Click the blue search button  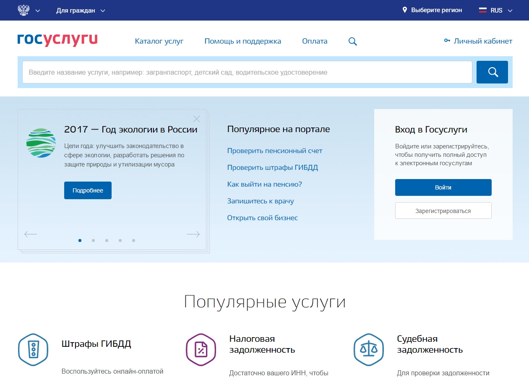pos(492,72)
